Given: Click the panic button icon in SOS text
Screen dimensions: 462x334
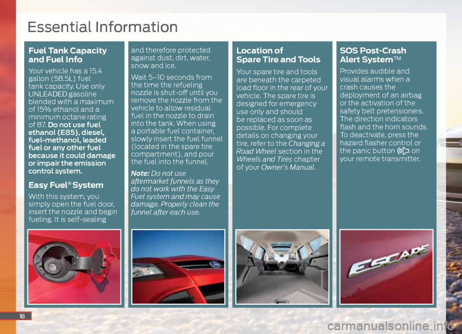Looking at the screenshot, I should (402, 151).
